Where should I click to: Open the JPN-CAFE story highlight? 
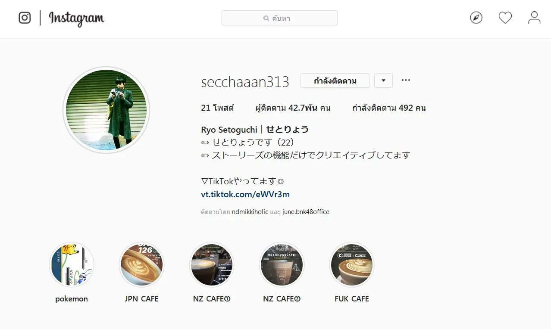point(141,264)
